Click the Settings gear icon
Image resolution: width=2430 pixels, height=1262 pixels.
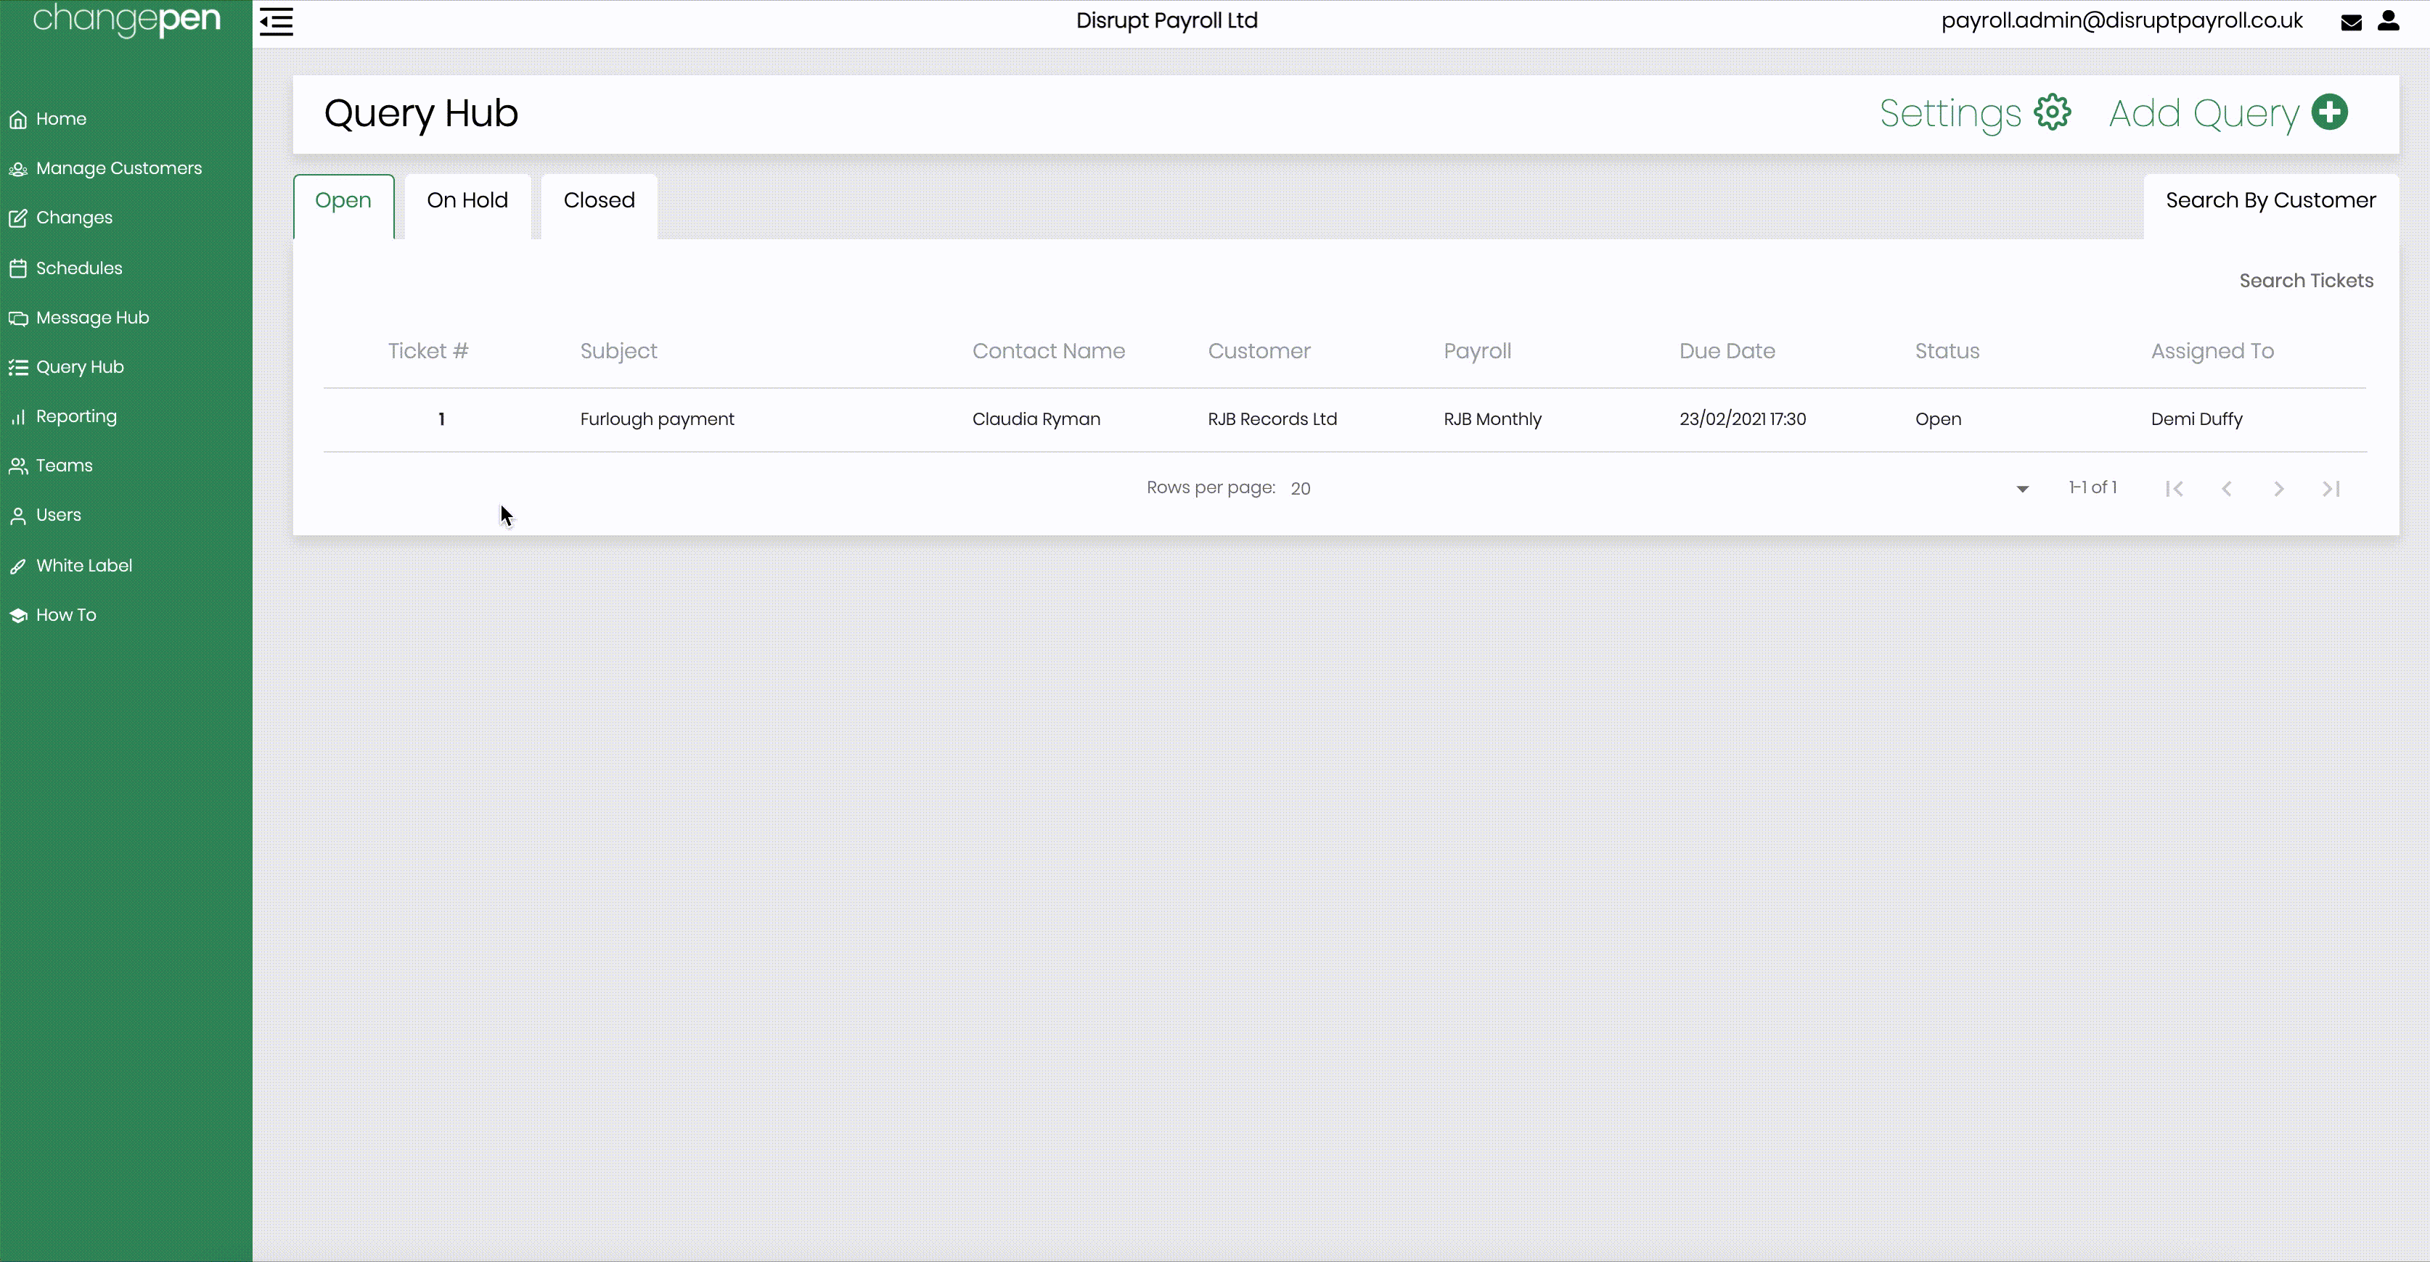tap(2052, 113)
